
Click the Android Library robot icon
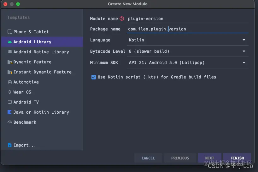tap(10, 42)
